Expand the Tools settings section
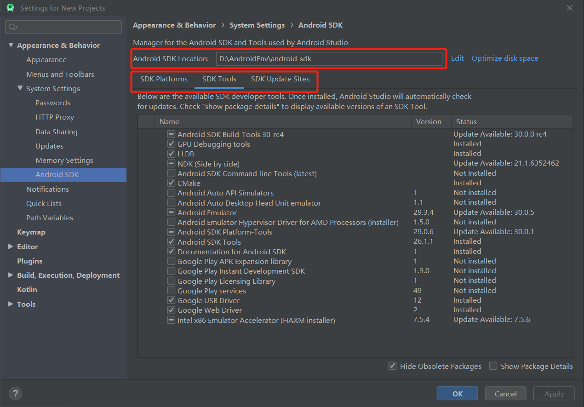This screenshot has width=584, height=407. (11, 304)
